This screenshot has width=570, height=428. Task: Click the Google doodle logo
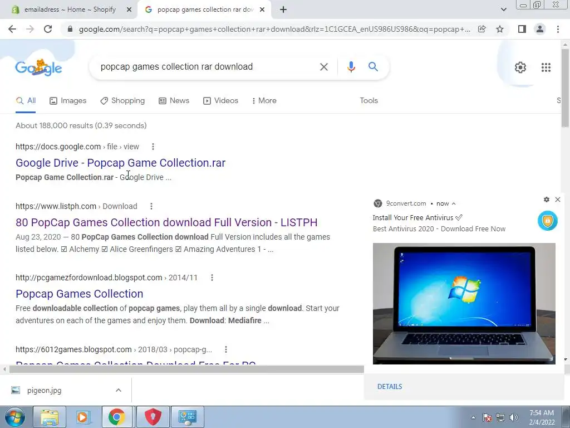(x=38, y=67)
